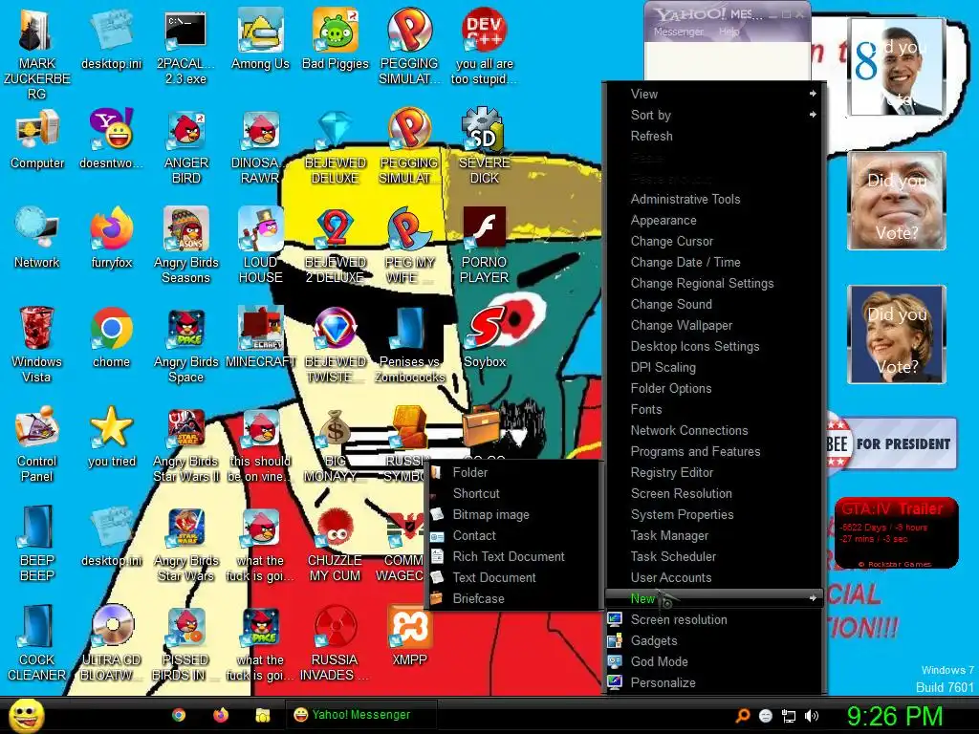979x734 pixels.
Task: Expand the New submenu
Action: coord(714,598)
